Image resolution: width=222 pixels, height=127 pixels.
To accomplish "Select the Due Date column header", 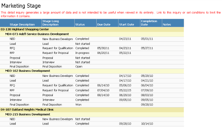I will point(103,25).
